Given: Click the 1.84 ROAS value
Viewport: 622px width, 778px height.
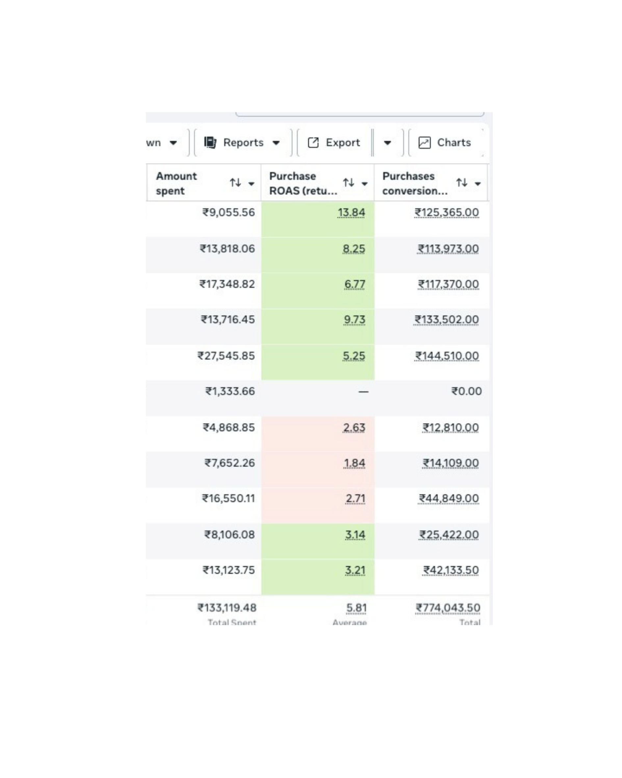Looking at the screenshot, I should click(x=354, y=463).
